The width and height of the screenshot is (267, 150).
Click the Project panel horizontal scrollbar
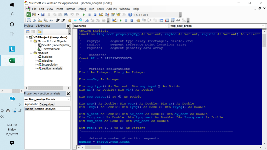(47, 88)
